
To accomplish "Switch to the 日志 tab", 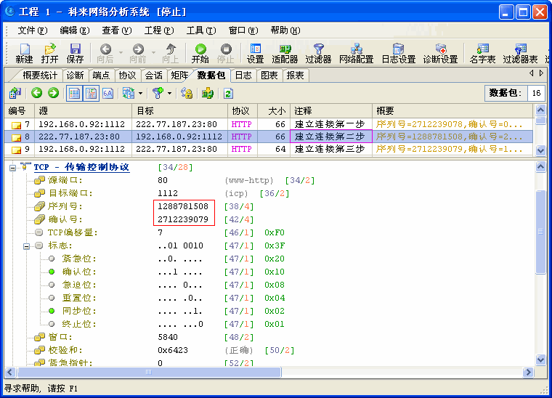I will click(x=243, y=76).
